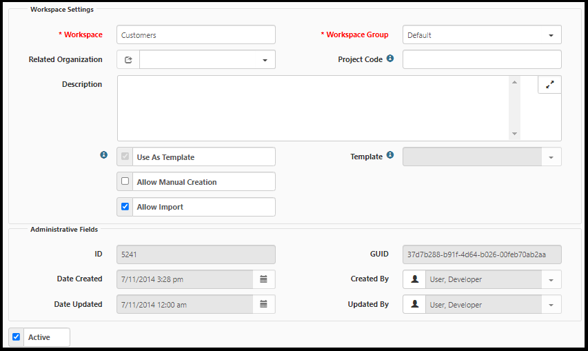Click the Updated By user icon
This screenshot has width=588, height=351.
pyautogui.click(x=414, y=304)
